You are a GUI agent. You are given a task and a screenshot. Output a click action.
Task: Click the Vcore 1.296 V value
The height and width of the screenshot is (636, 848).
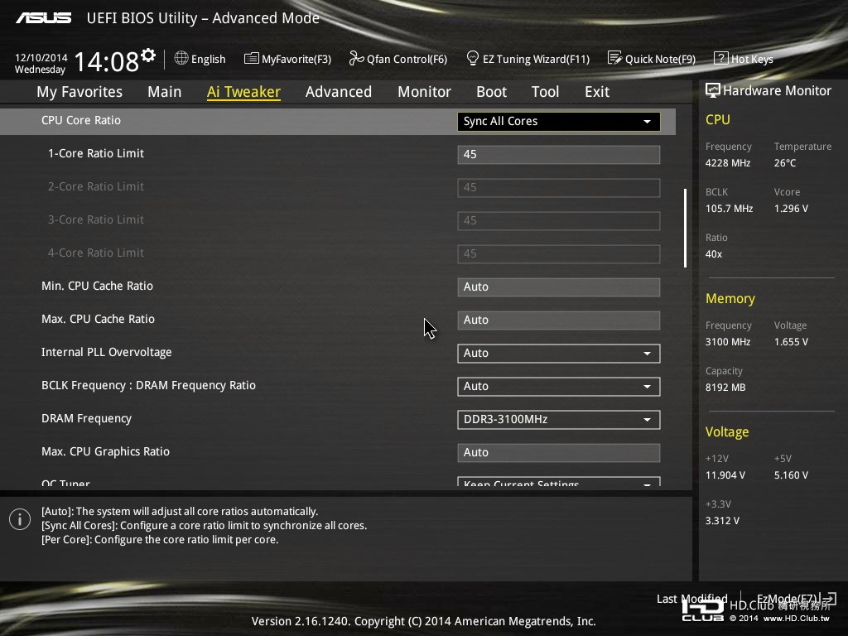pyautogui.click(x=791, y=209)
